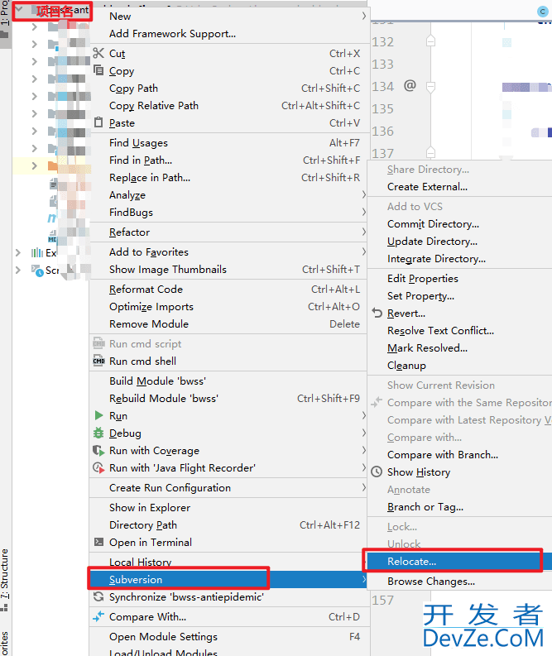This screenshot has width=552, height=656.
Task: Click the Java Flight Recorder icon
Action: [x=98, y=467]
